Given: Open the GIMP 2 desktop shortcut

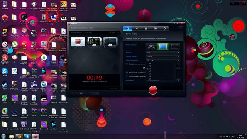Looking at the screenshot, I should (34, 32).
